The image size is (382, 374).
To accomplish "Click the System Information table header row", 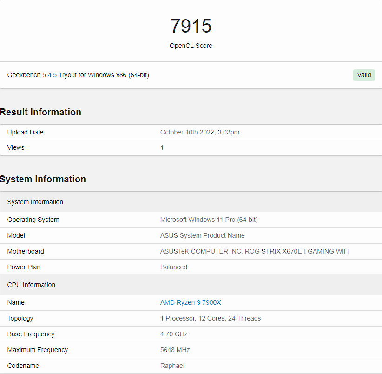I will tap(191, 202).
